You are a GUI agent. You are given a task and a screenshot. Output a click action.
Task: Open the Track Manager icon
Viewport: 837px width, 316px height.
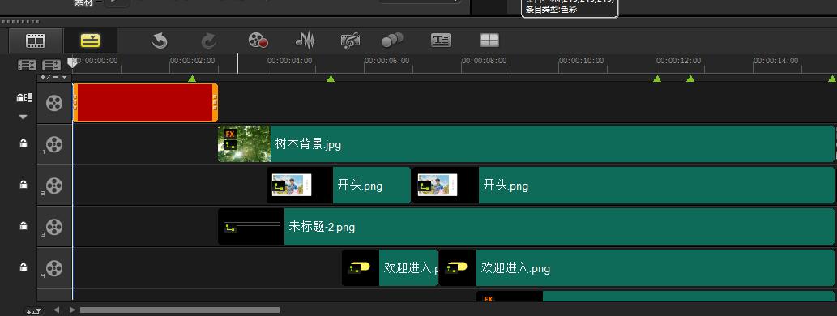tap(52, 65)
